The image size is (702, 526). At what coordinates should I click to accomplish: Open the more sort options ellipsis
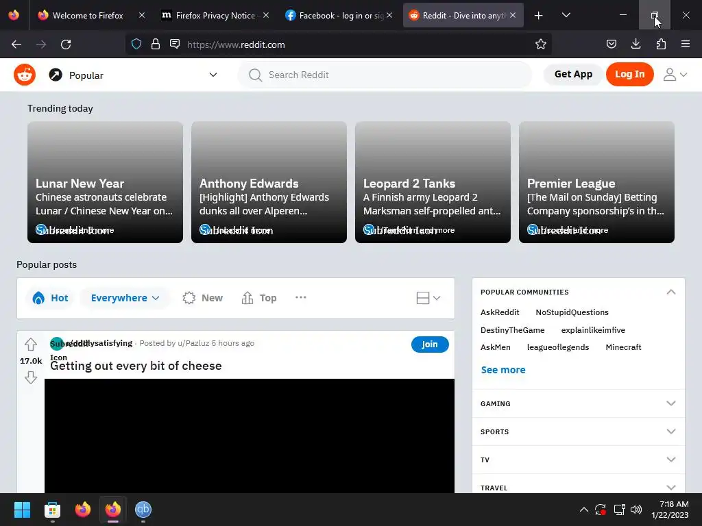pyautogui.click(x=301, y=297)
